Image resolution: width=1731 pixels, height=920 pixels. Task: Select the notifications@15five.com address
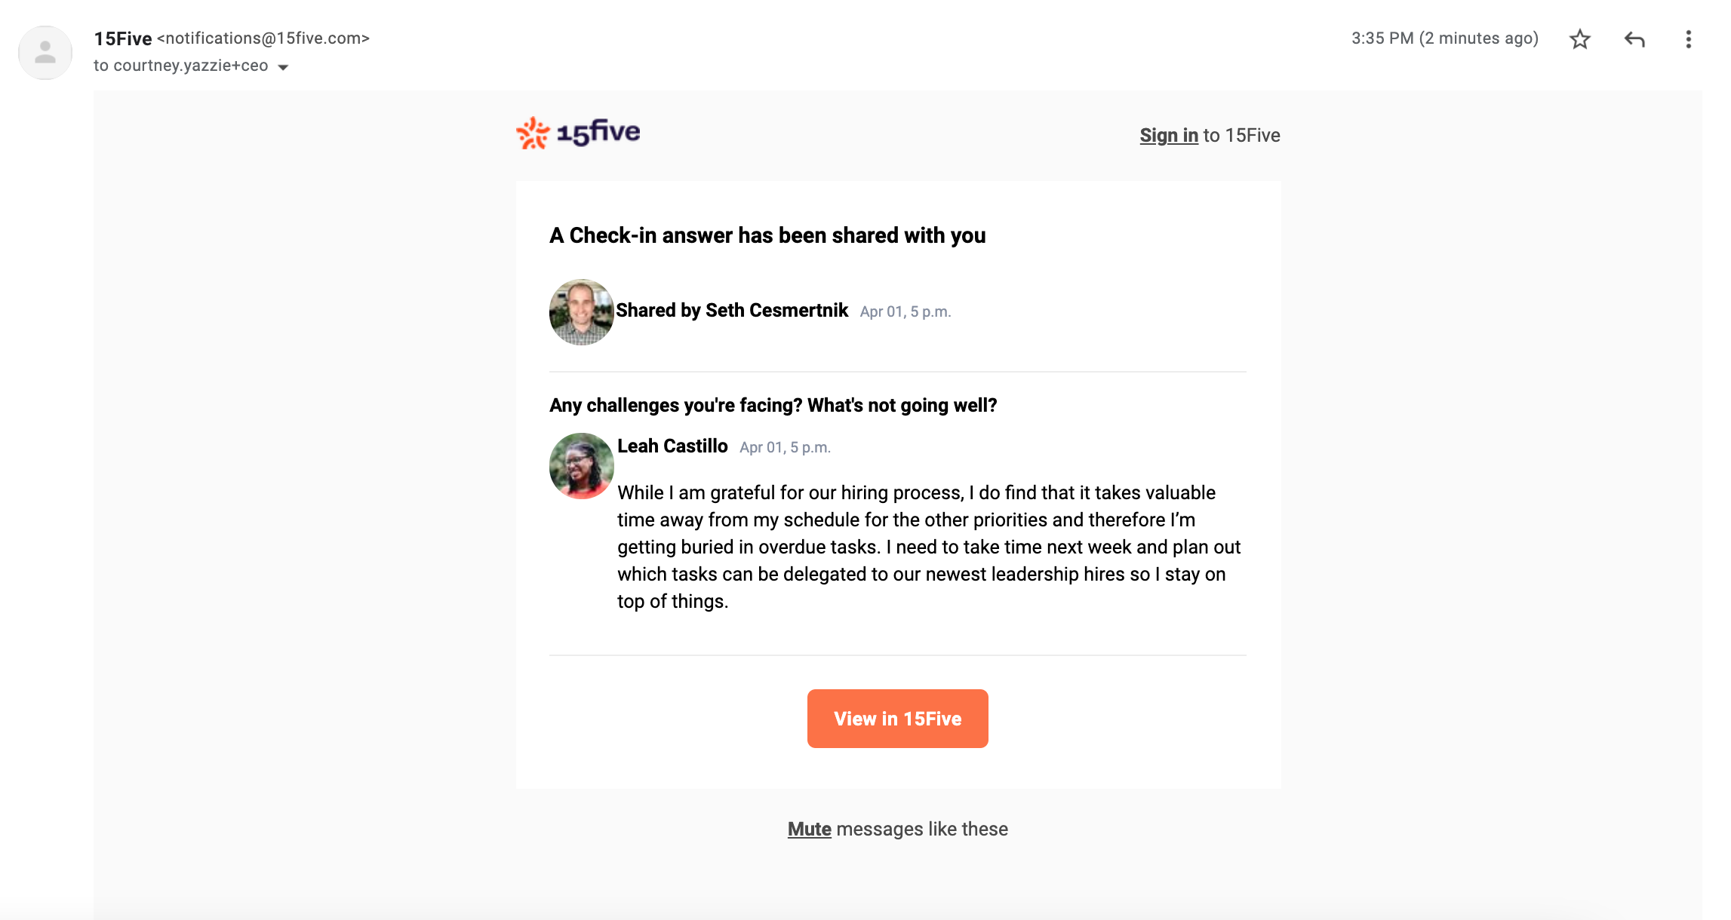coord(263,38)
